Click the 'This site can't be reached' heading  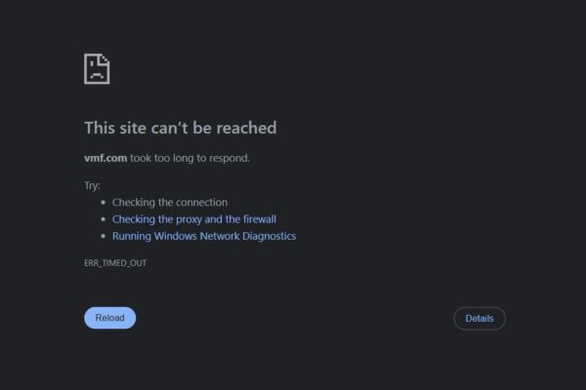180,128
